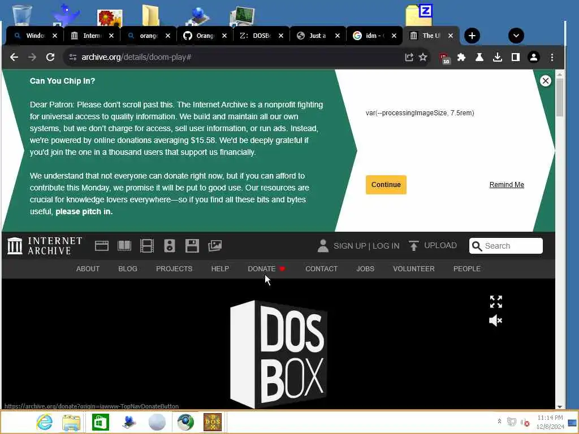
Task: Open File Explorer from taskbar
Action: point(71,423)
